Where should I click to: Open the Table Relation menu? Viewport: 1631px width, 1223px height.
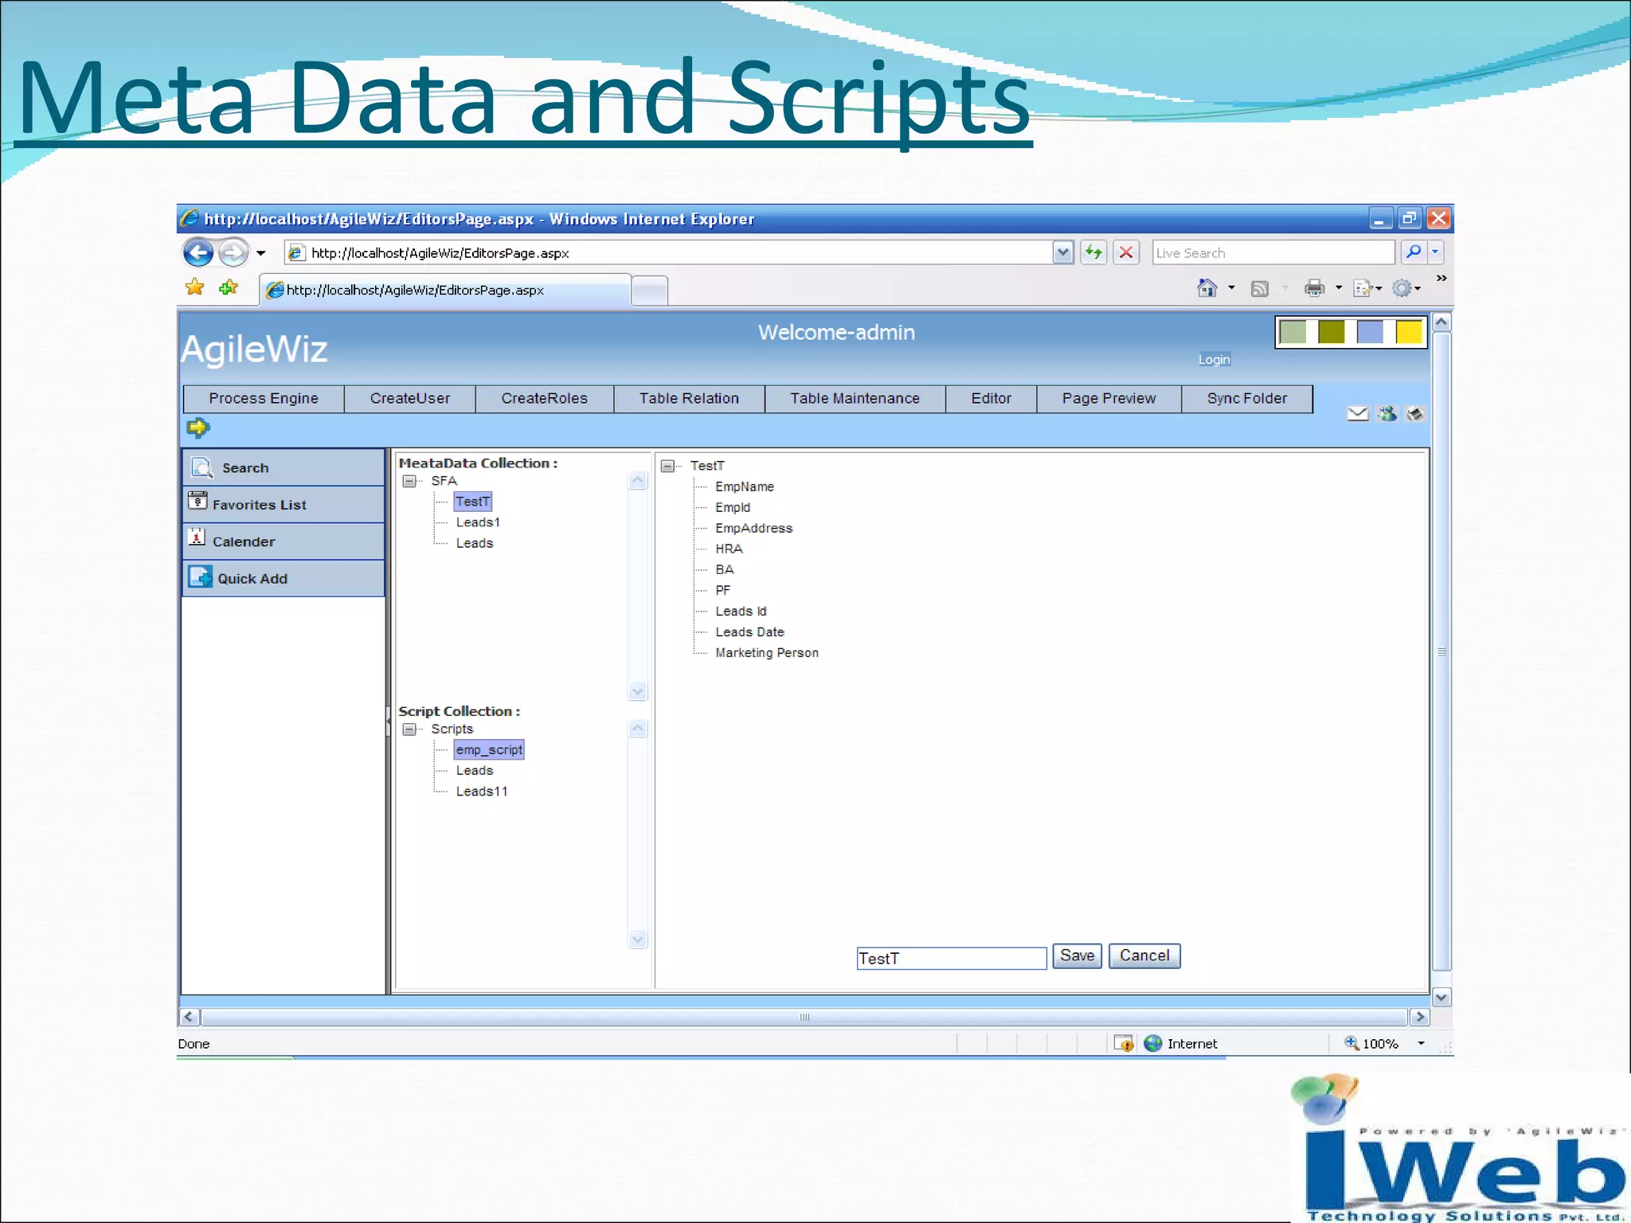[x=690, y=399]
